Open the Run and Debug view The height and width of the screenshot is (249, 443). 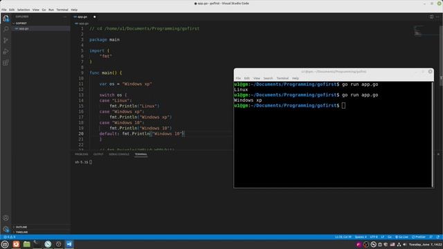point(6,51)
